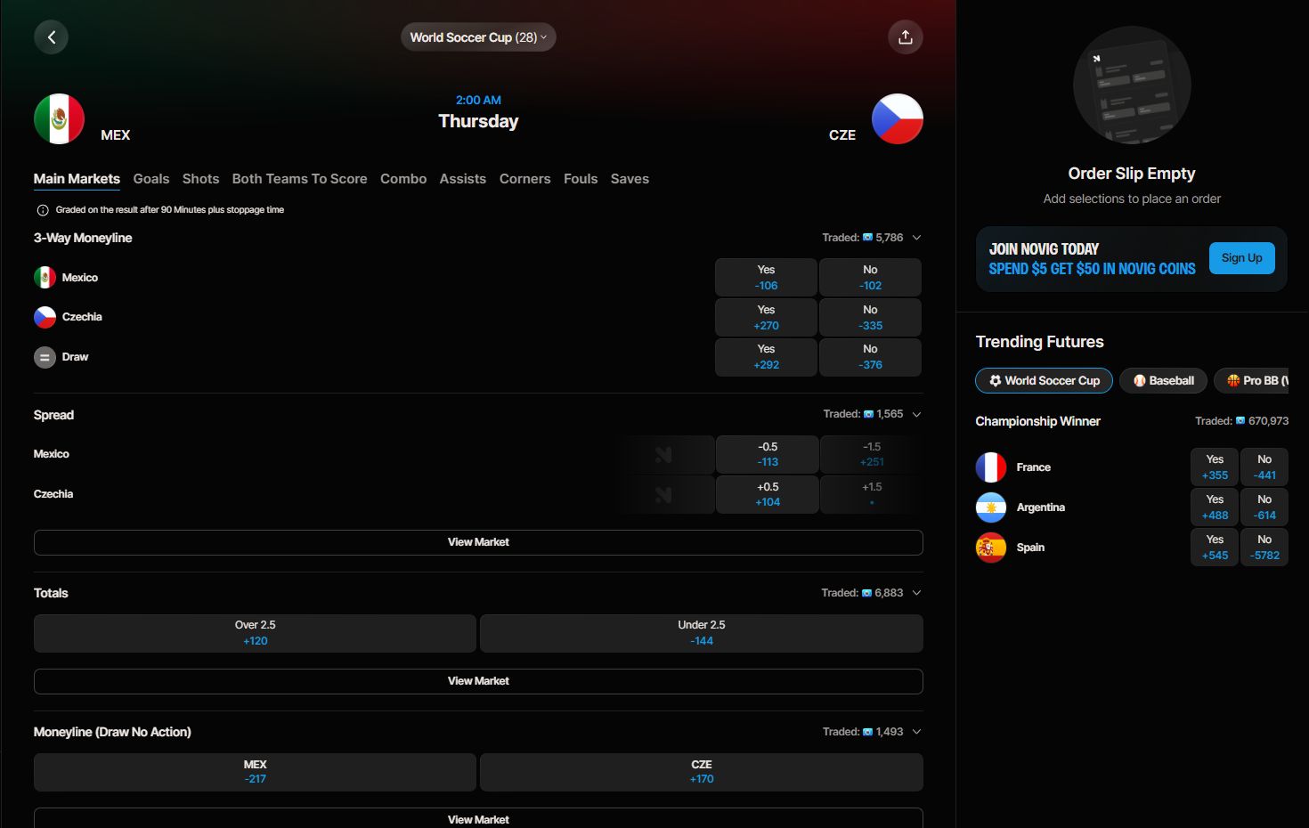Image resolution: width=1309 pixels, height=828 pixels.
Task: Collapse the Spread section chevron
Action: (916, 414)
